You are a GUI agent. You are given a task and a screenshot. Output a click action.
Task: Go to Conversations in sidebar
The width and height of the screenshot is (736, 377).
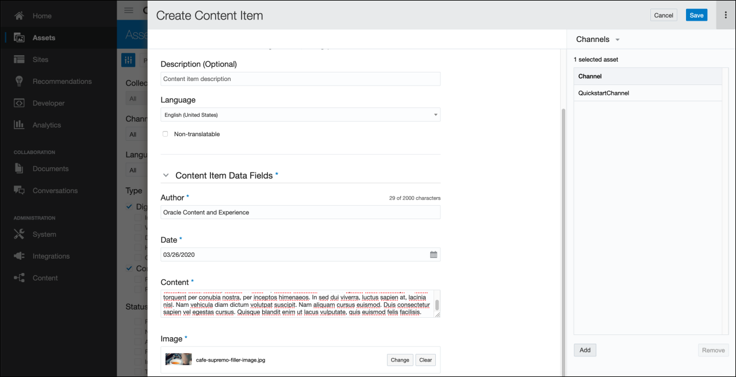click(55, 191)
